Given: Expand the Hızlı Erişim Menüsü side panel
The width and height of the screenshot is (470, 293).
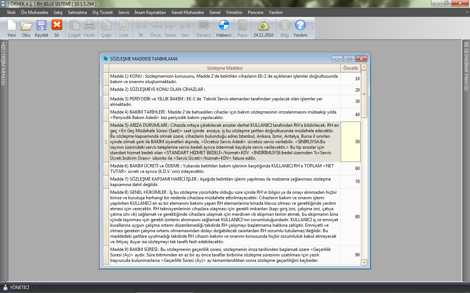Looking at the screenshot, I should coord(3,64).
